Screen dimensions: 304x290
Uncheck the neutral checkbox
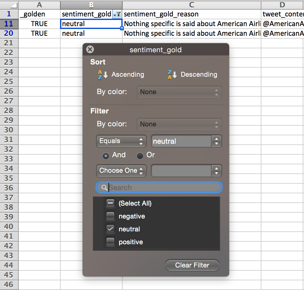pos(110,229)
